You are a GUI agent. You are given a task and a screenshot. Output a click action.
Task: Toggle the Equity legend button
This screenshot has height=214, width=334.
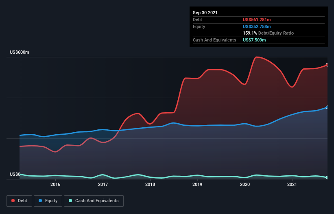click(x=48, y=201)
